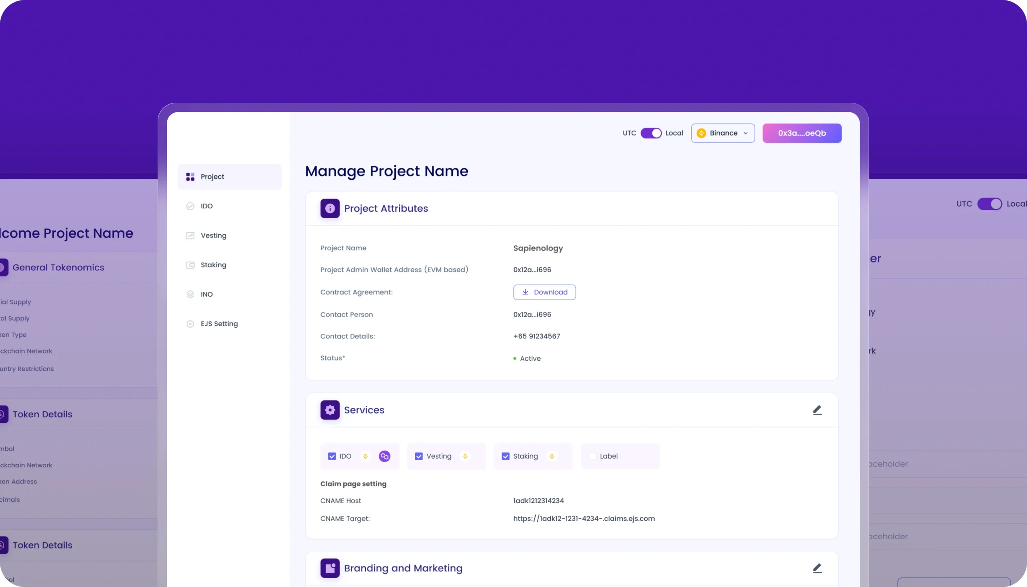Click the 0x3a....oeQb wallet button

pyautogui.click(x=801, y=133)
